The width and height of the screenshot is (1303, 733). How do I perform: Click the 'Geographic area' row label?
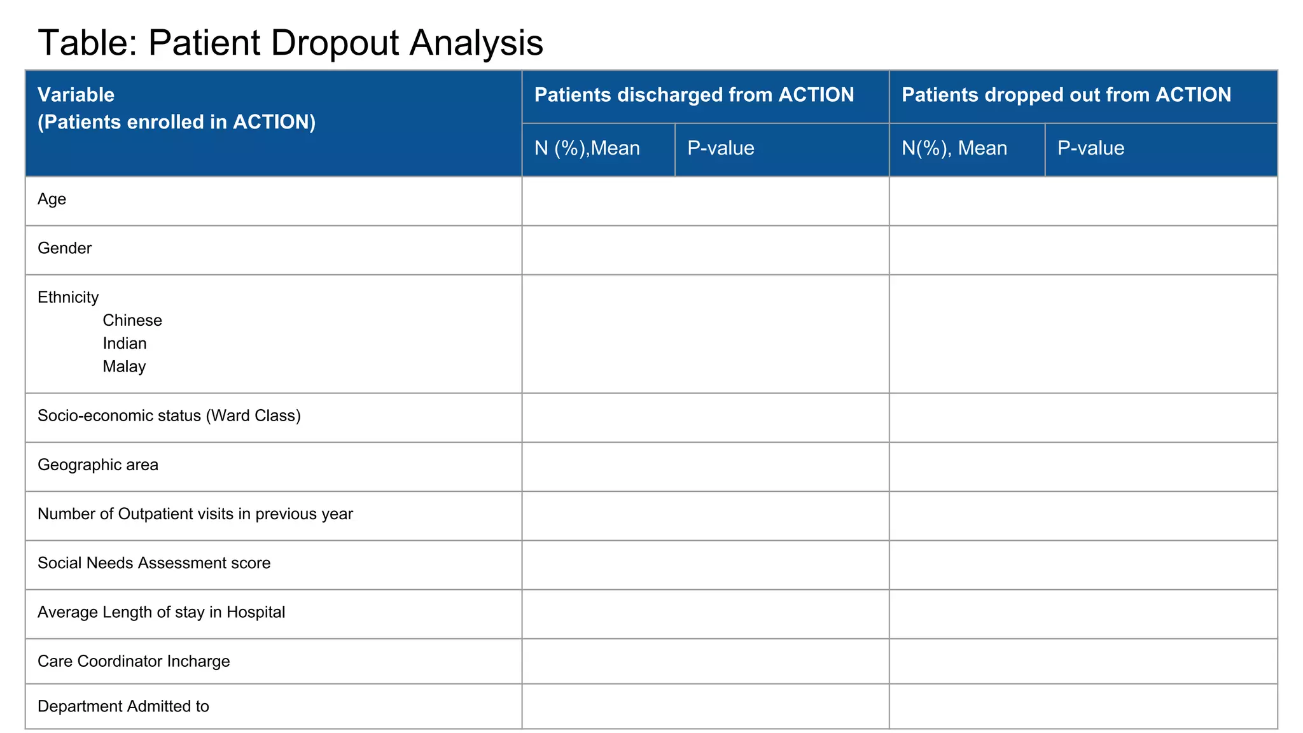(98, 465)
